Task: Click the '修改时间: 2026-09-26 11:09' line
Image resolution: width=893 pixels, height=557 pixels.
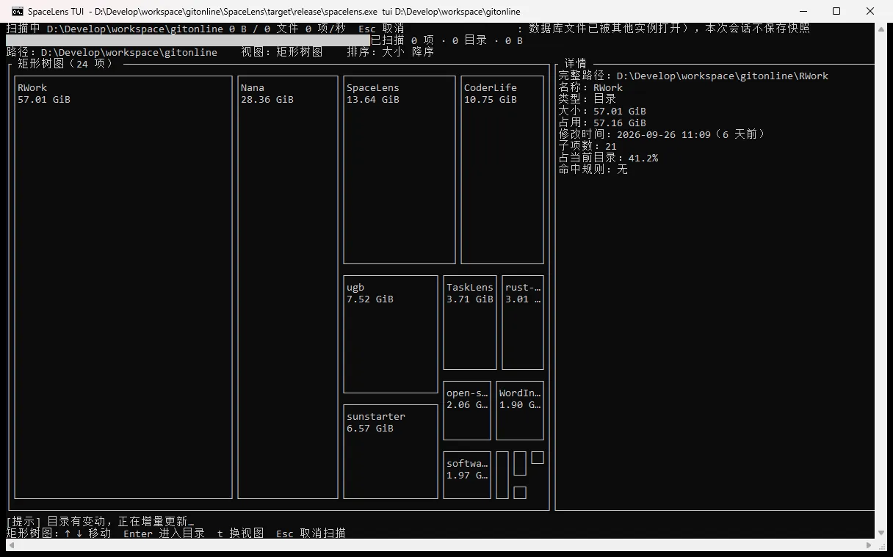Action: tap(662, 134)
